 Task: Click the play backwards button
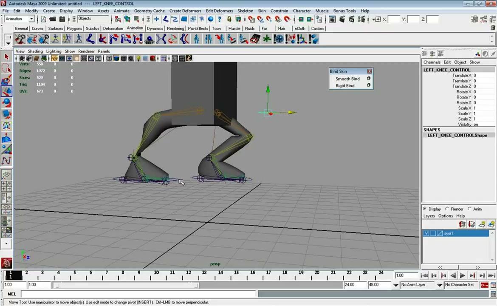(453, 275)
